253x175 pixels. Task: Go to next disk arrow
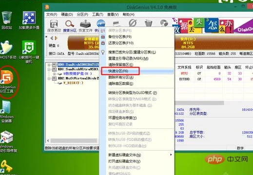[x=56, y=38]
